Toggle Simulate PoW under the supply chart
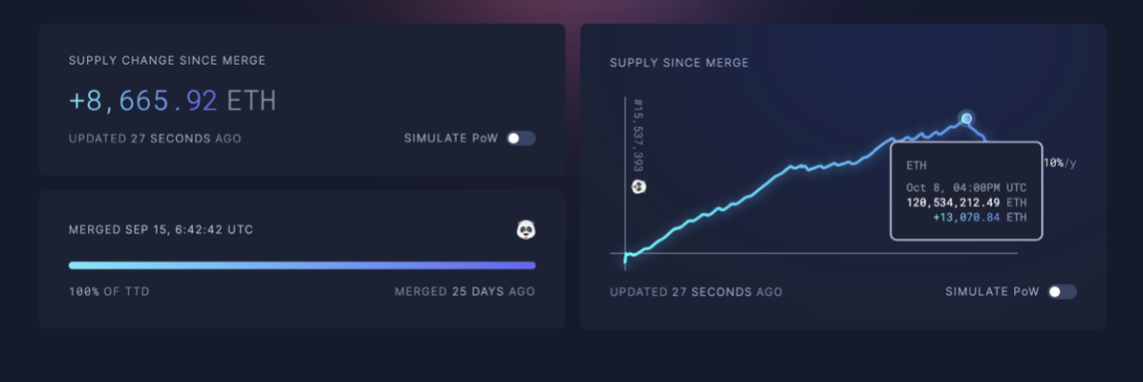1143x382 pixels. (1062, 291)
